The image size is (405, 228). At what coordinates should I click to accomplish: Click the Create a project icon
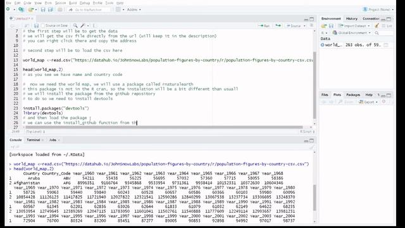21,9
